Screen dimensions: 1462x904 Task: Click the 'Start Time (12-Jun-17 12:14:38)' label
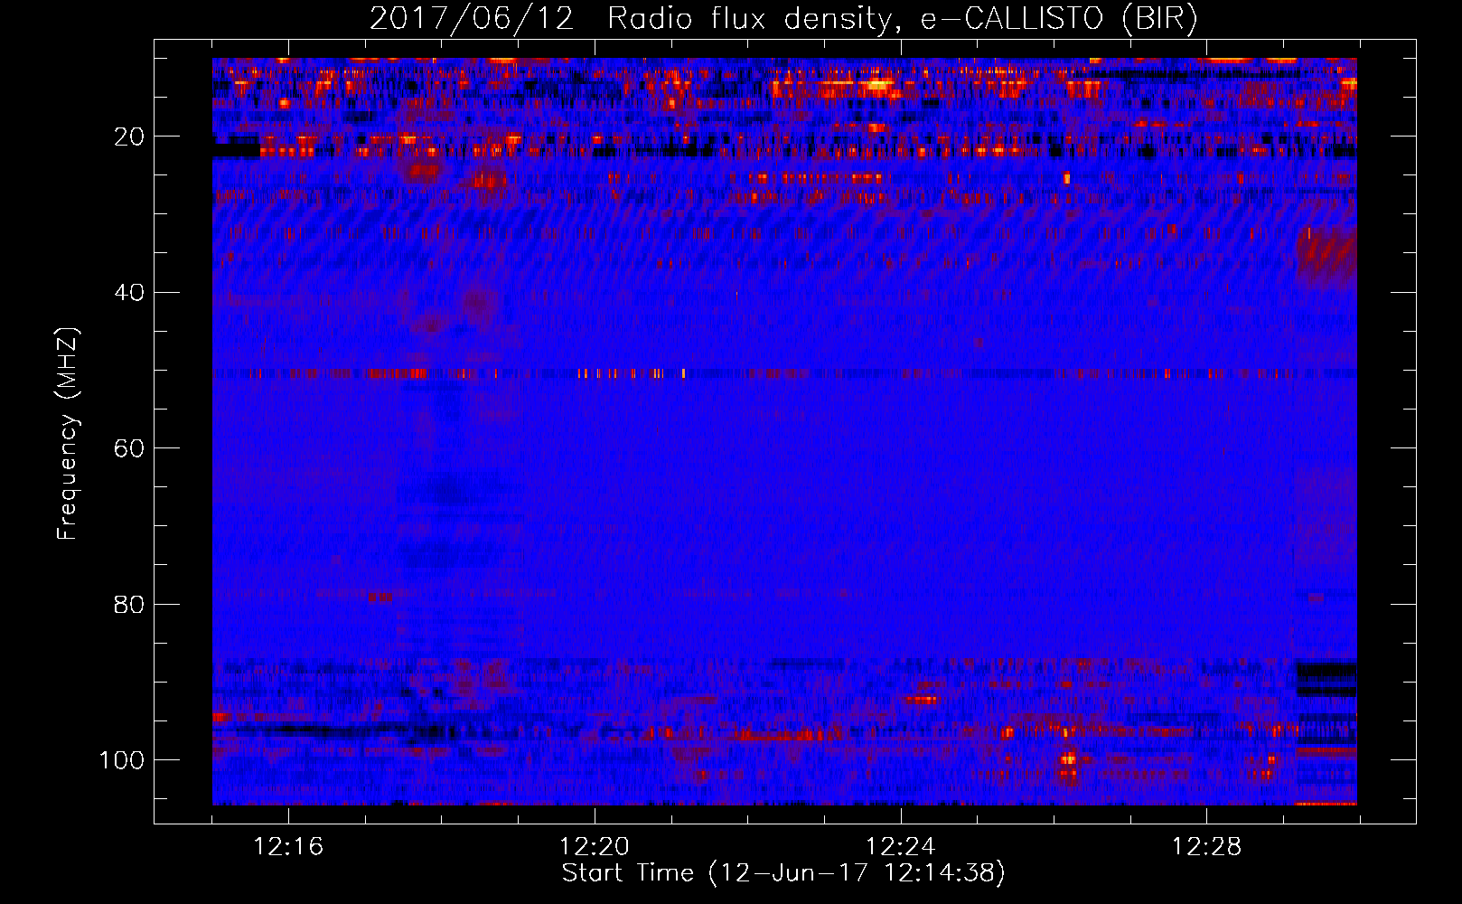(783, 873)
